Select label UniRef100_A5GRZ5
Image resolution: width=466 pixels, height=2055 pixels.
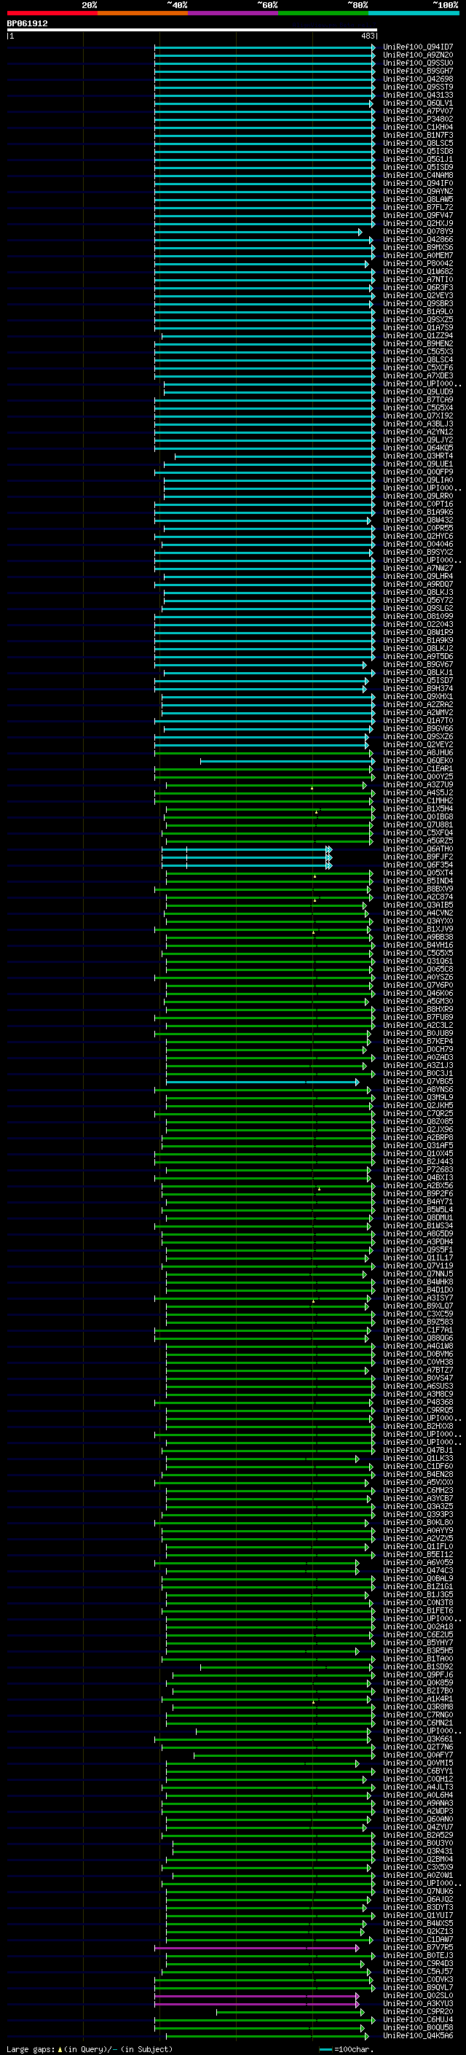418,841
